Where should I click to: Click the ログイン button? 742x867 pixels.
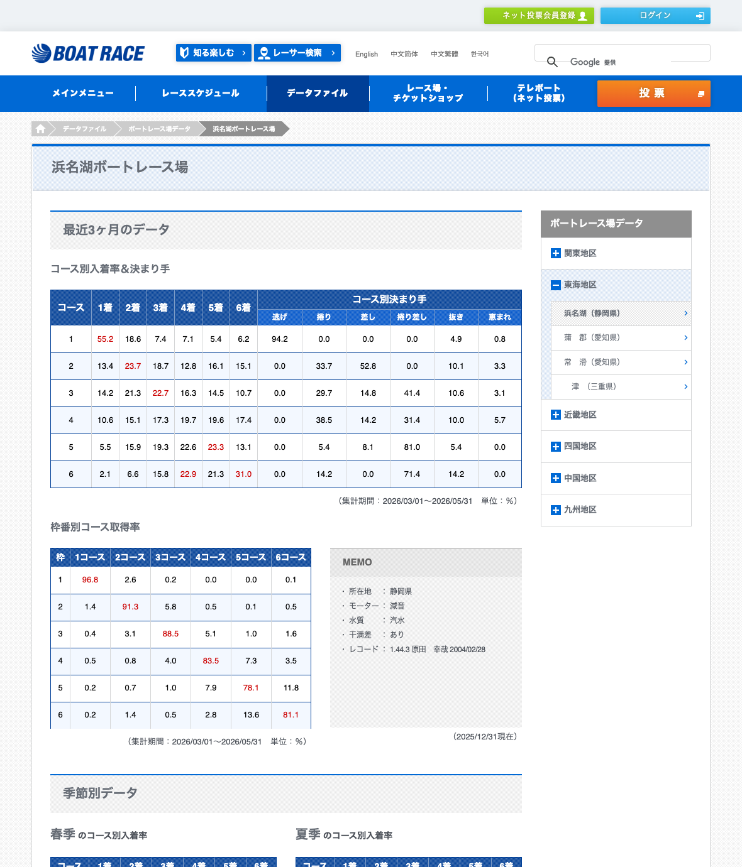point(655,16)
